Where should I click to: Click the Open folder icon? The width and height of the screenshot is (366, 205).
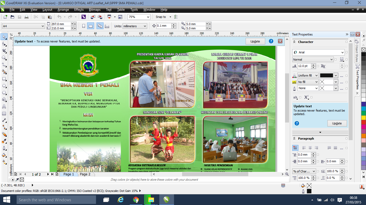[x=12, y=17]
